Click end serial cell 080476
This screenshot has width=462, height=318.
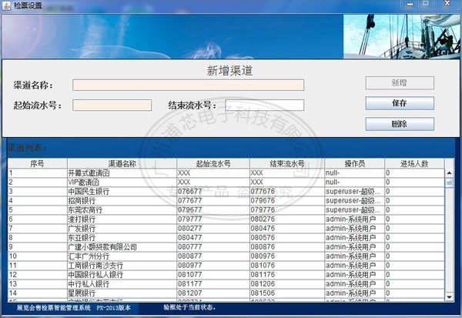click(x=287, y=229)
